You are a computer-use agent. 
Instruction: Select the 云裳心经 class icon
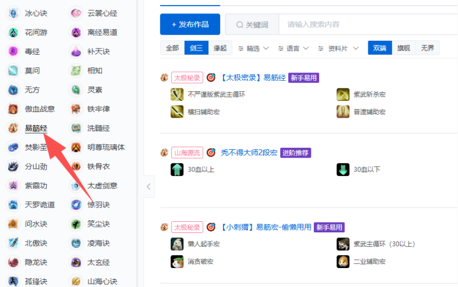pyautogui.click(x=76, y=13)
